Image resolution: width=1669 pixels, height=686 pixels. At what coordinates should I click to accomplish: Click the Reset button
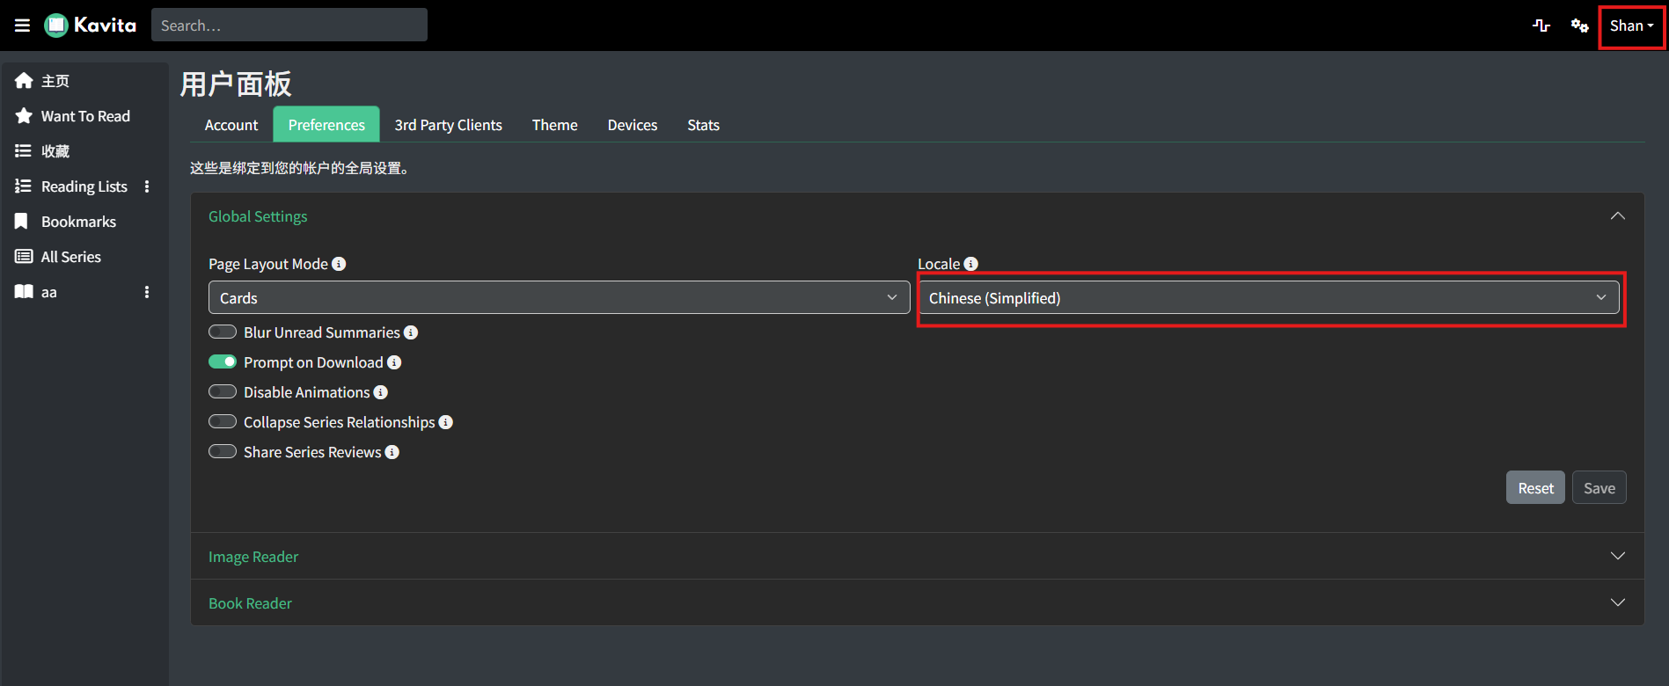click(x=1535, y=488)
